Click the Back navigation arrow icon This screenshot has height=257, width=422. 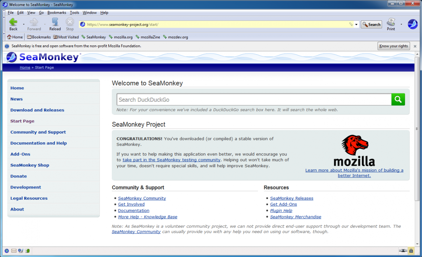point(13,22)
